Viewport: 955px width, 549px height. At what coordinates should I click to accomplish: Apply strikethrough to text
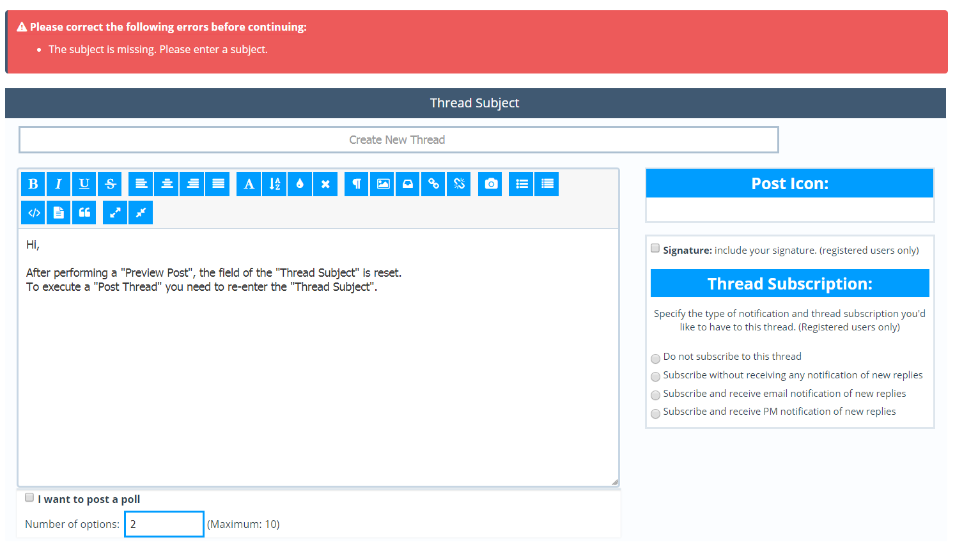click(x=110, y=184)
